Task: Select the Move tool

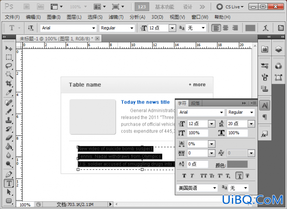Action: point(8,48)
